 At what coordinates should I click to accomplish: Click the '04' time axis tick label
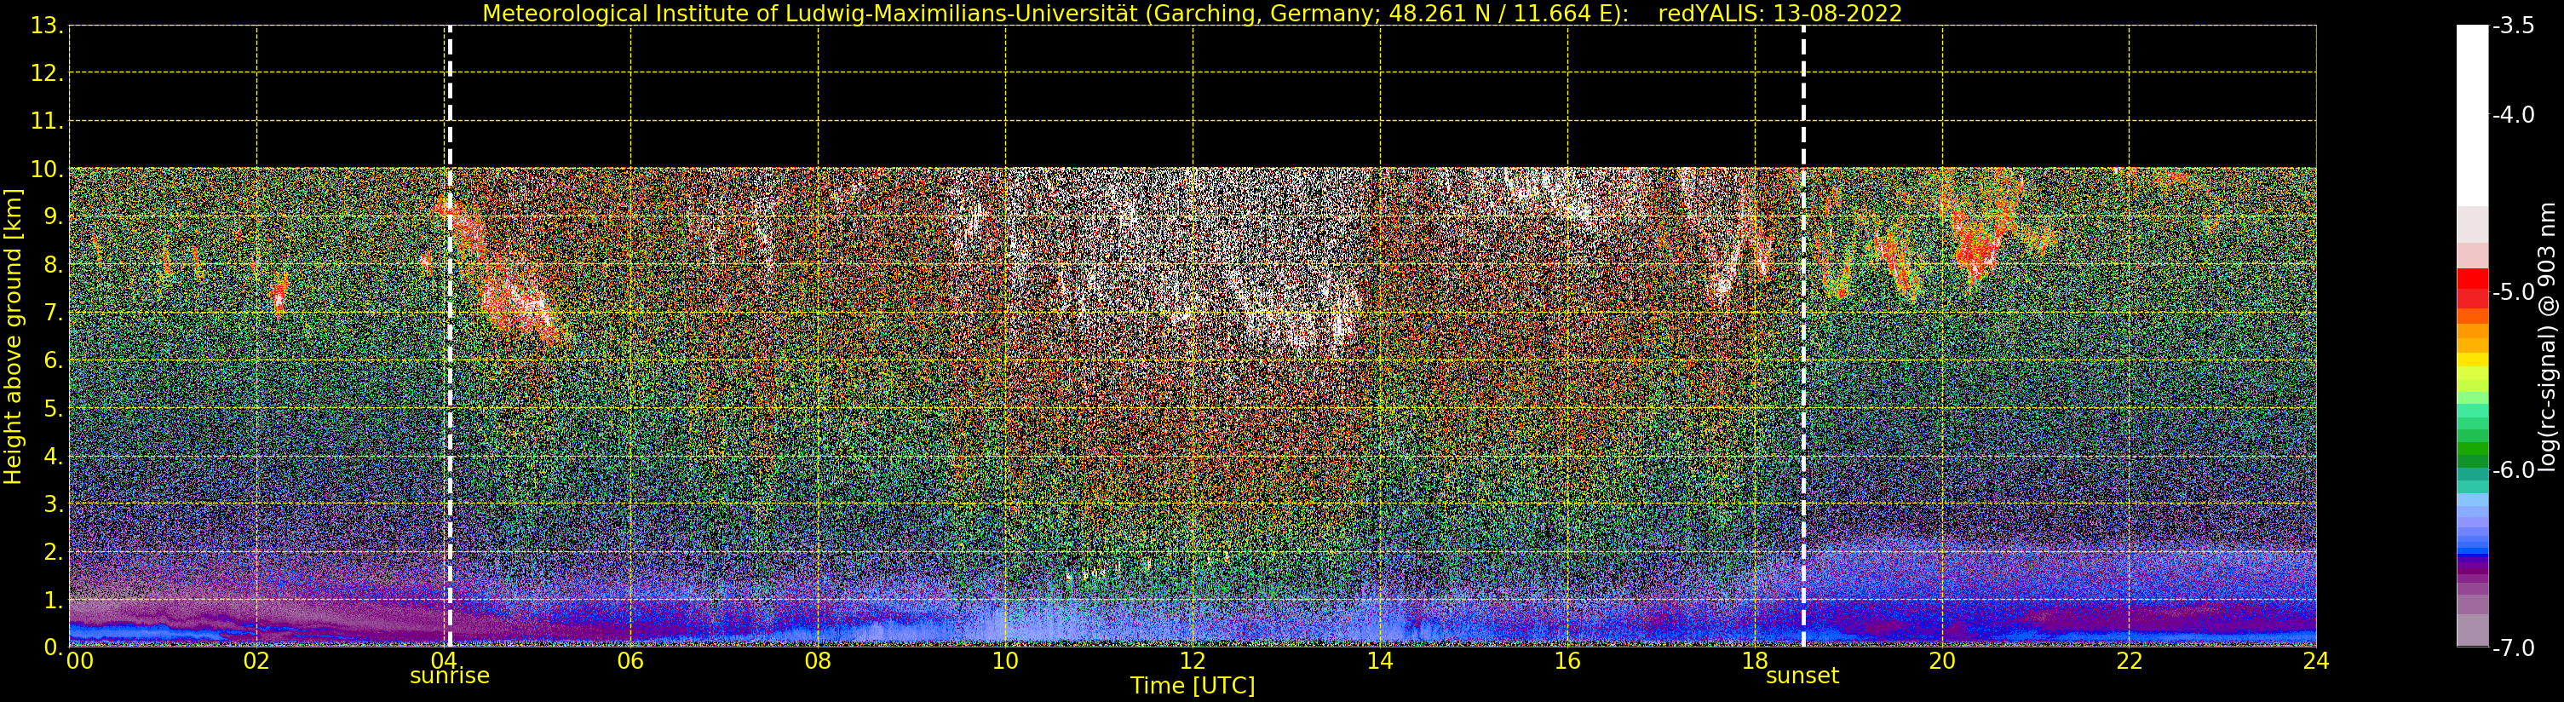pyautogui.click(x=444, y=661)
